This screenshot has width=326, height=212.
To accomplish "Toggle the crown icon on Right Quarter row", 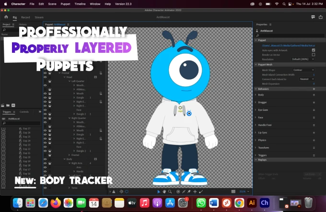I will pos(50,118).
